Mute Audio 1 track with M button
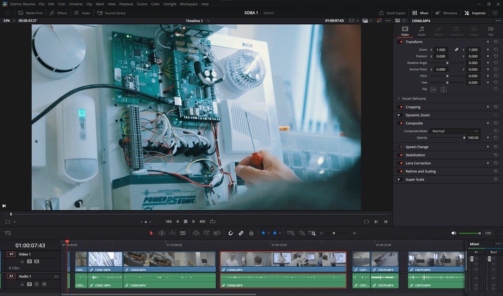This screenshot has width=503, height=296. pos(44,284)
